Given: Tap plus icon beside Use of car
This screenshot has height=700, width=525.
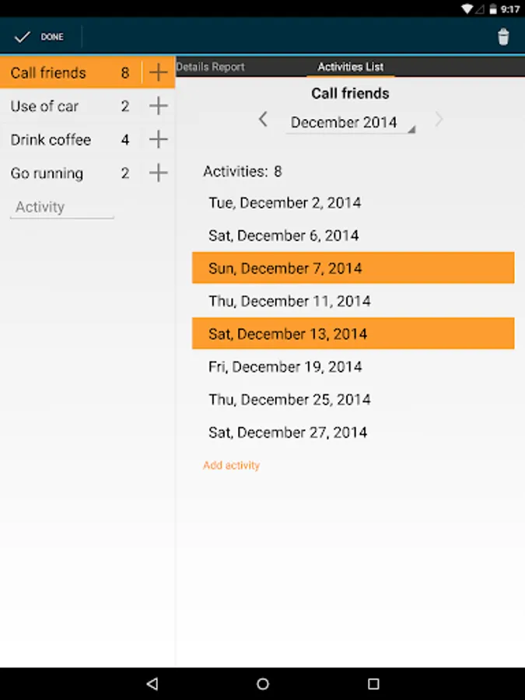Looking at the screenshot, I should click(158, 107).
